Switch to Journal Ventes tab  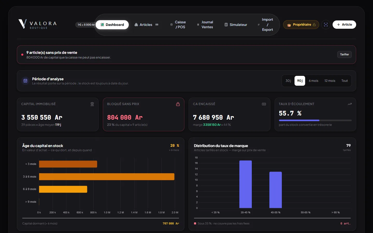pyautogui.click(x=205, y=25)
